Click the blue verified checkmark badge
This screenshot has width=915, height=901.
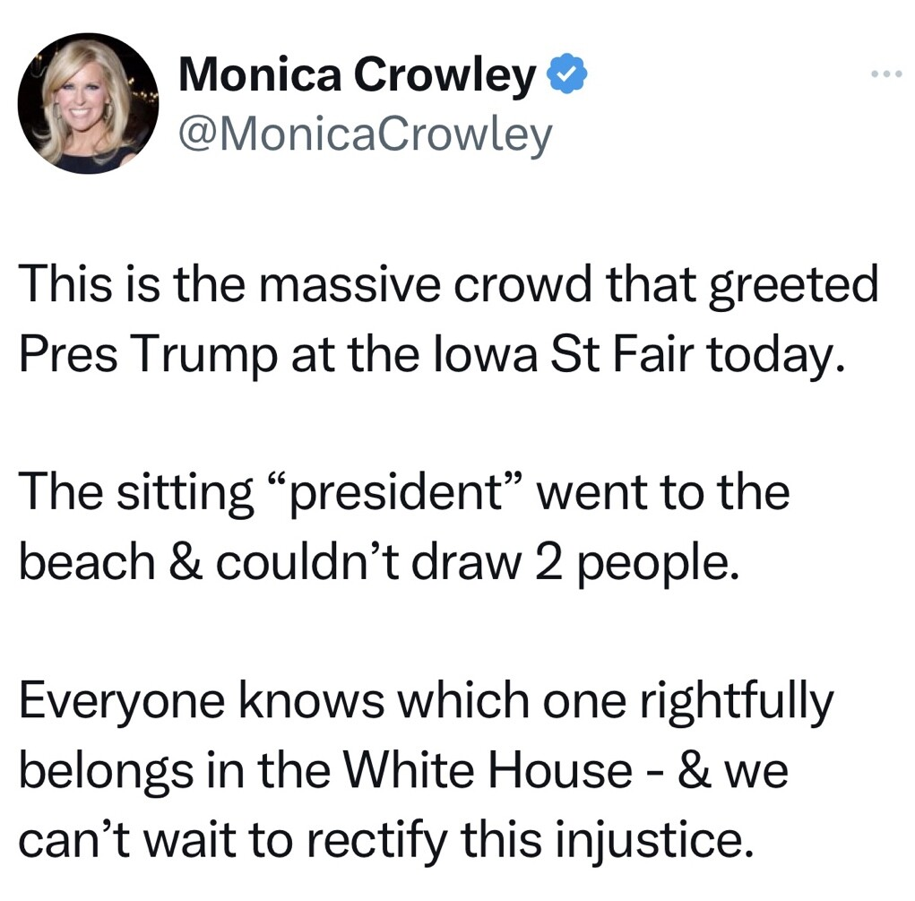(567, 76)
